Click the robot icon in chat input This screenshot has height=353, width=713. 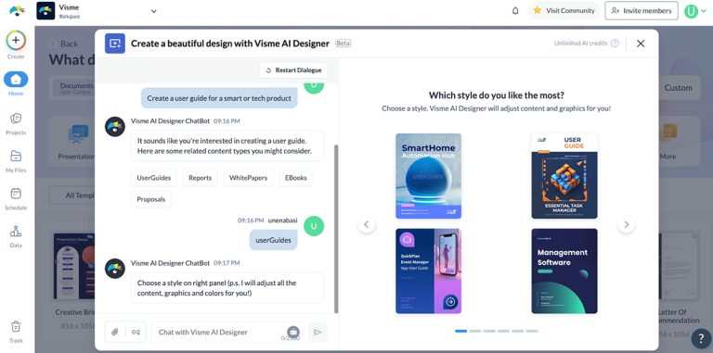[293, 332]
